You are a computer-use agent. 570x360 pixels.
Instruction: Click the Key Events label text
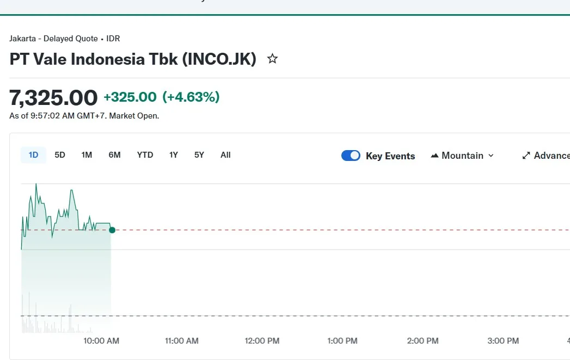(x=390, y=156)
